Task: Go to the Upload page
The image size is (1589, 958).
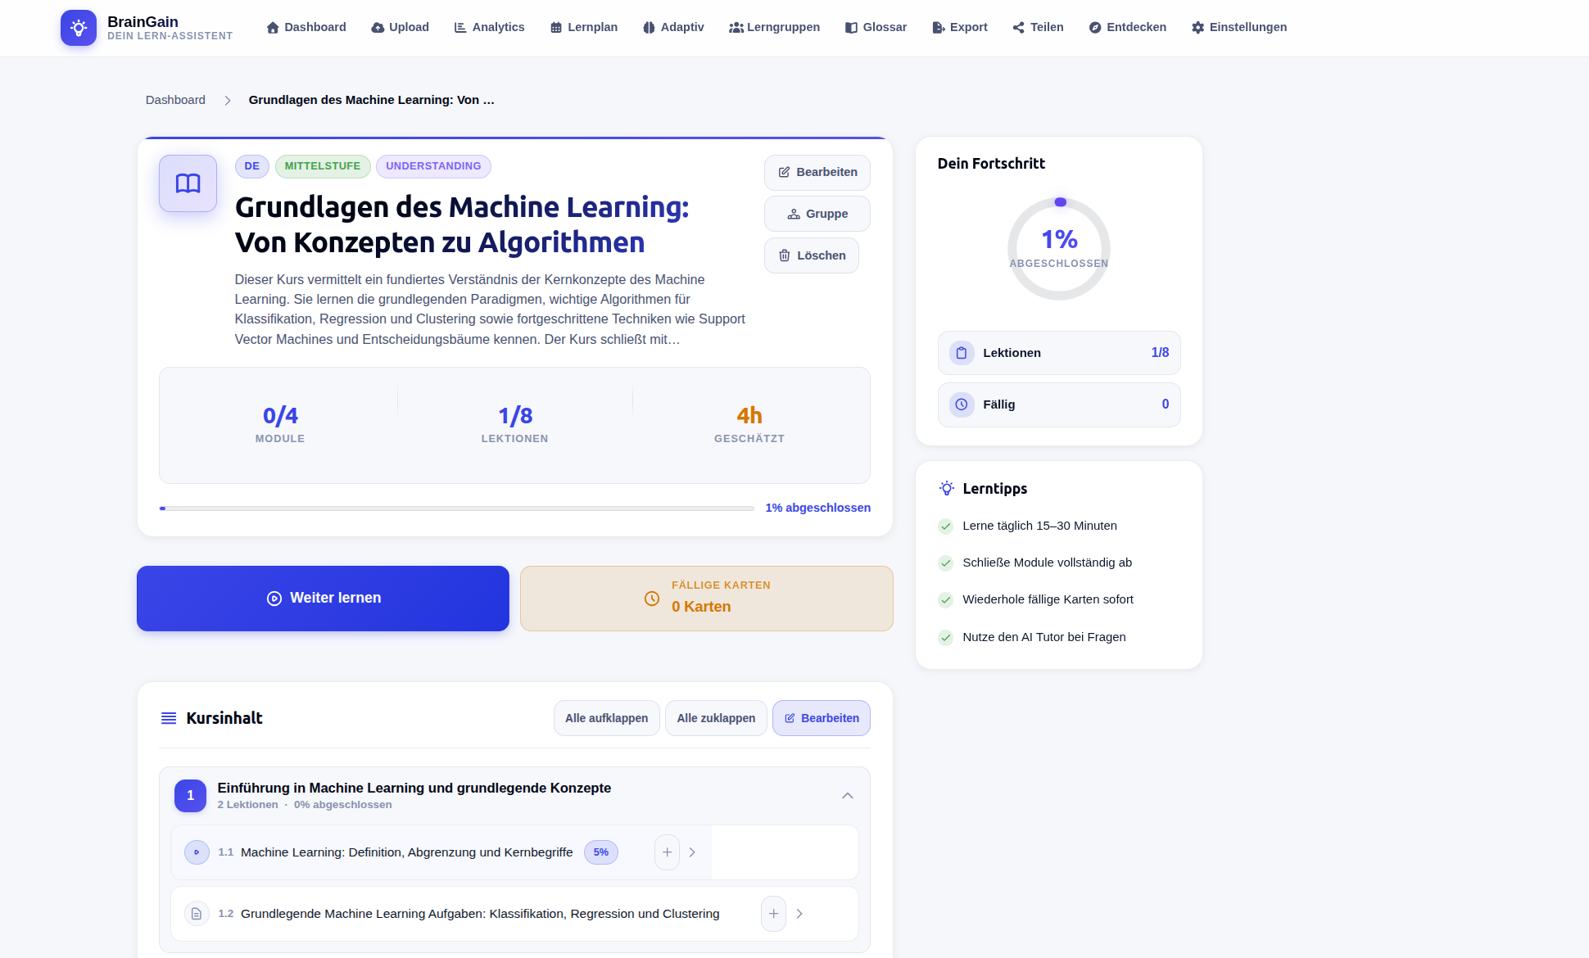Action: point(400,27)
